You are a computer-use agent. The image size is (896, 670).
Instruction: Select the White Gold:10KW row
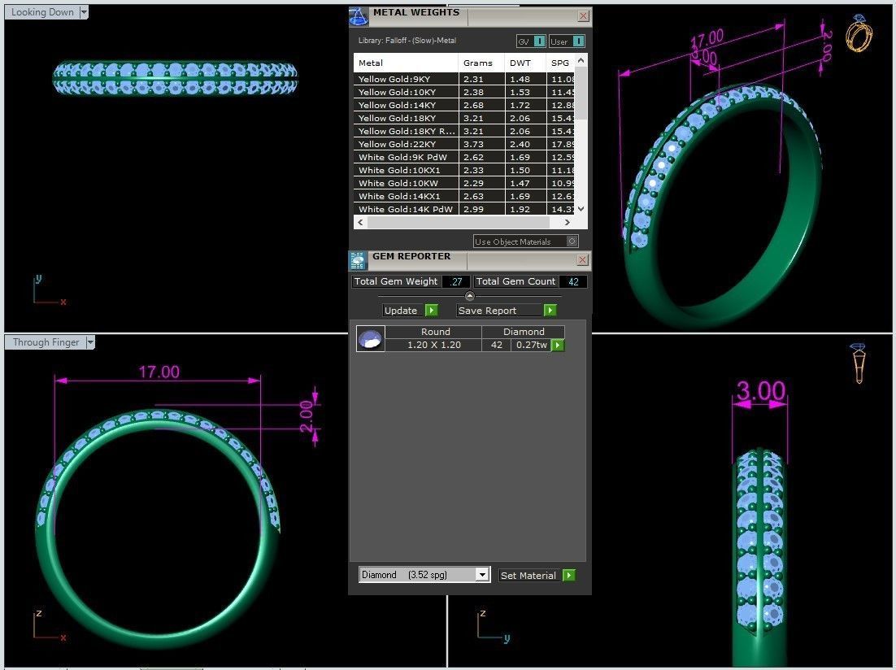coord(464,184)
